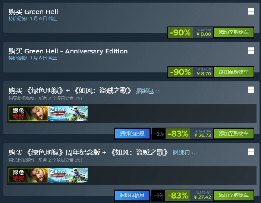Viewport: 261px width, 203px height.
Task: Open Zefyr thumbnail in first bundle
Action: pyautogui.click(x=68, y=113)
